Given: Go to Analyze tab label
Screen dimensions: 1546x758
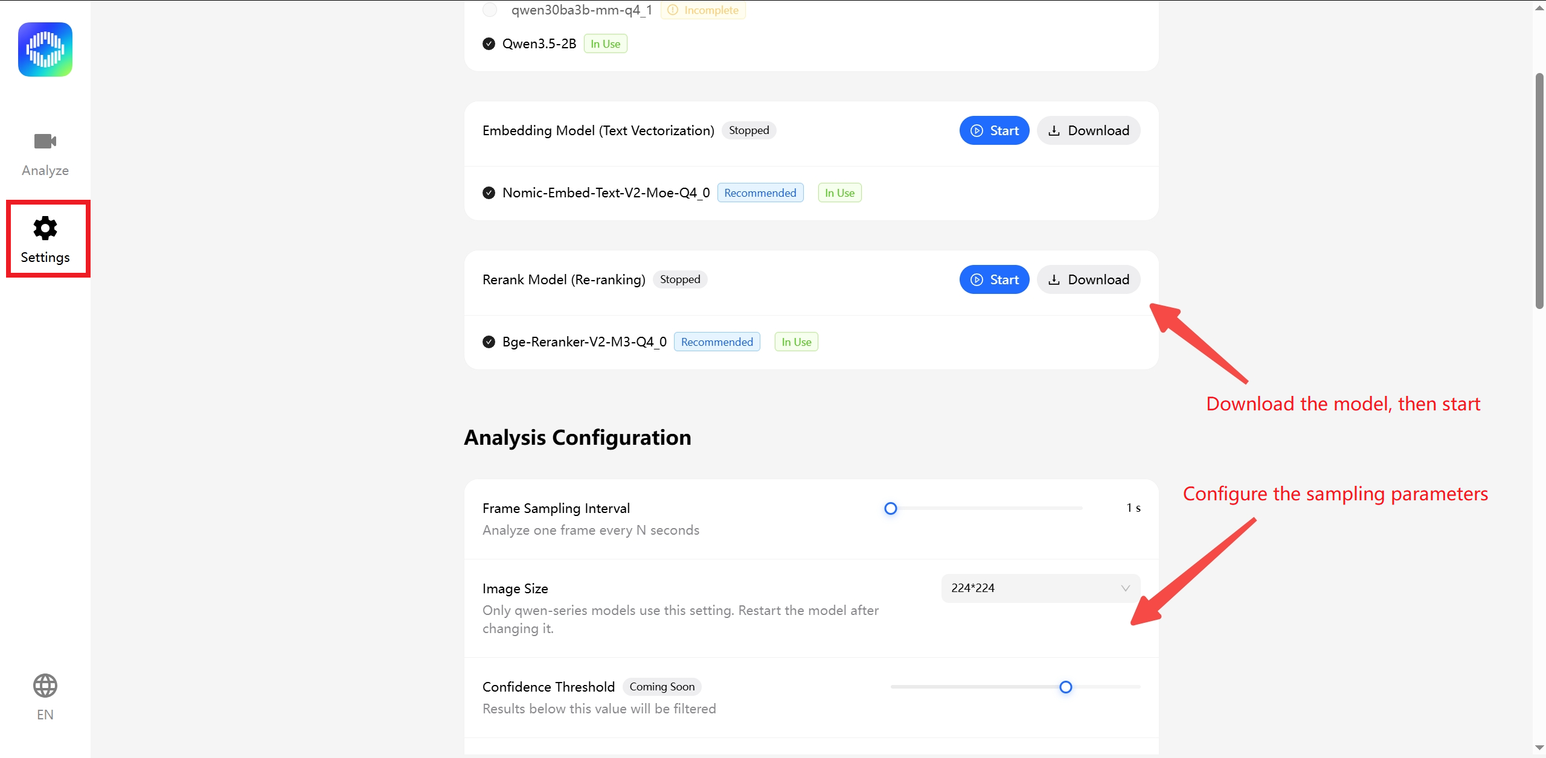Looking at the screenshot, I should click(45, 170).
